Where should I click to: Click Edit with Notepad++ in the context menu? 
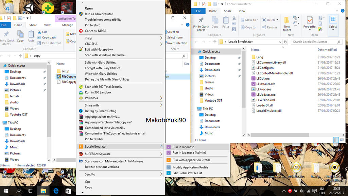coord(121,50)
